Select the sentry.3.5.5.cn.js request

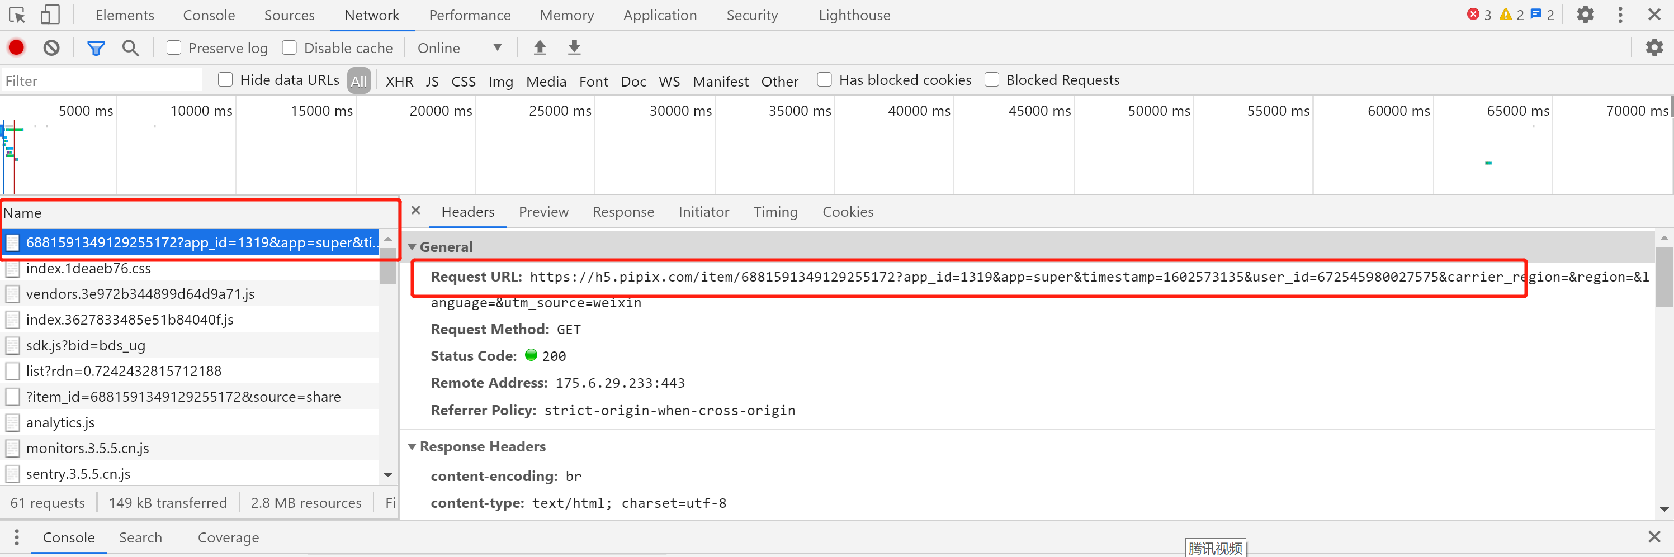pyautogui.click(x=190, y=474)
